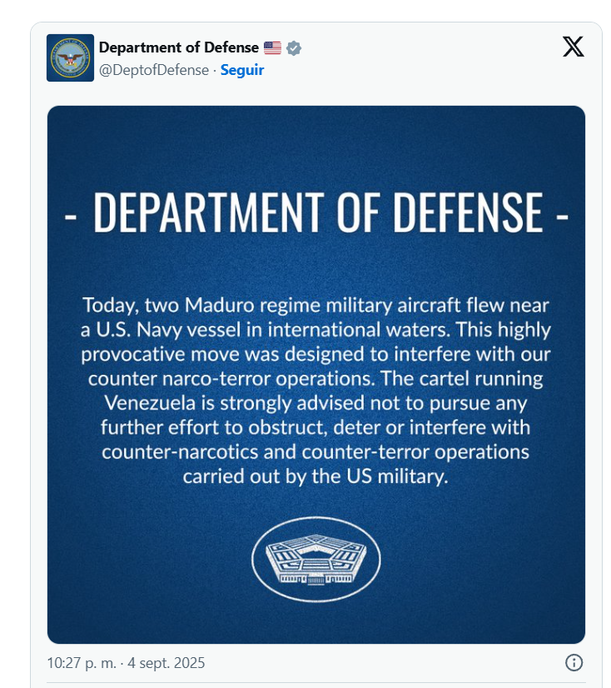The image size is (611, 688).
Task: Click the line "carried out by the US military."
Action: tap(316, 477)
